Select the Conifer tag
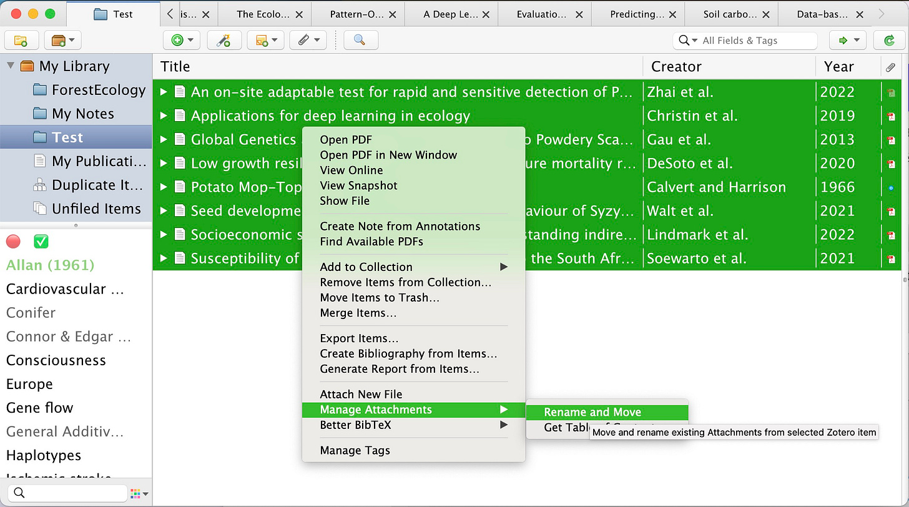 (31, 313)
